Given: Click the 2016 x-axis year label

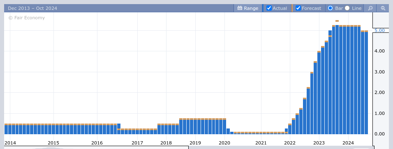Looking at the screenshot, I should 97,143.
